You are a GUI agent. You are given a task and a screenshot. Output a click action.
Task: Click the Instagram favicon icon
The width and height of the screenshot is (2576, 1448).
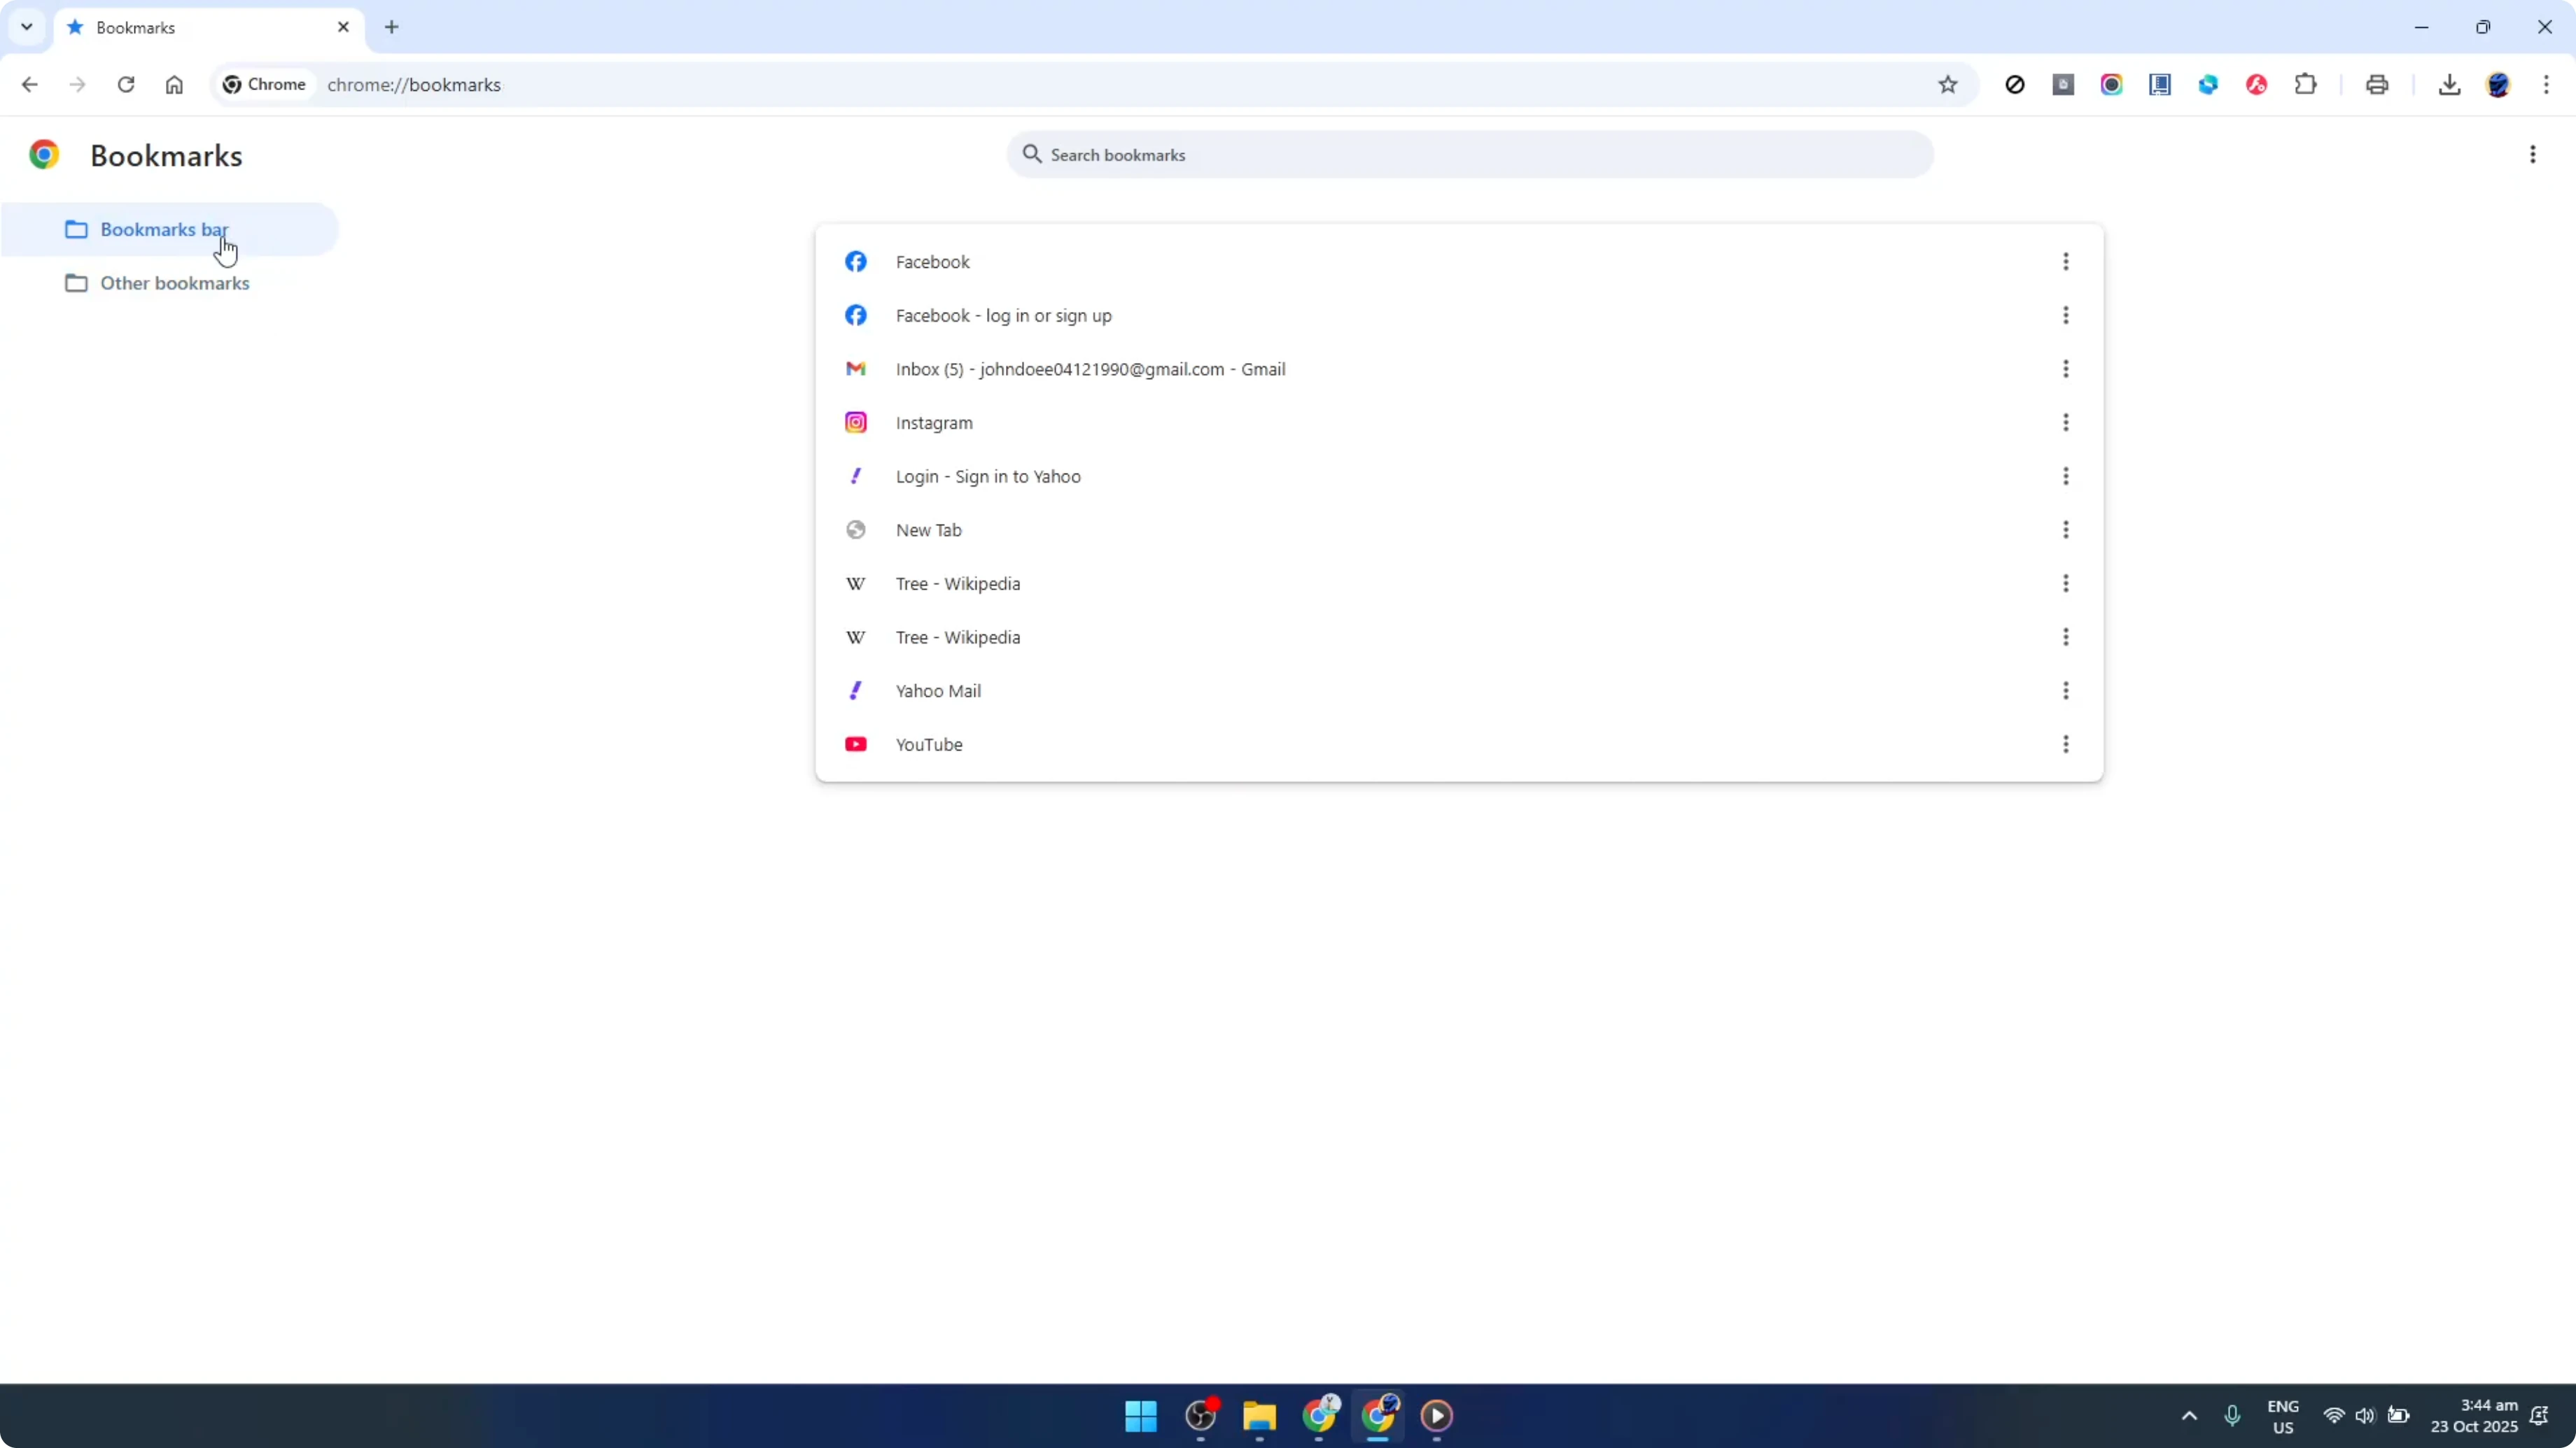point(856,423)
